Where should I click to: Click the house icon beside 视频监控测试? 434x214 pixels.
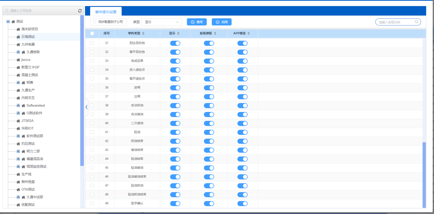point(23,167)
